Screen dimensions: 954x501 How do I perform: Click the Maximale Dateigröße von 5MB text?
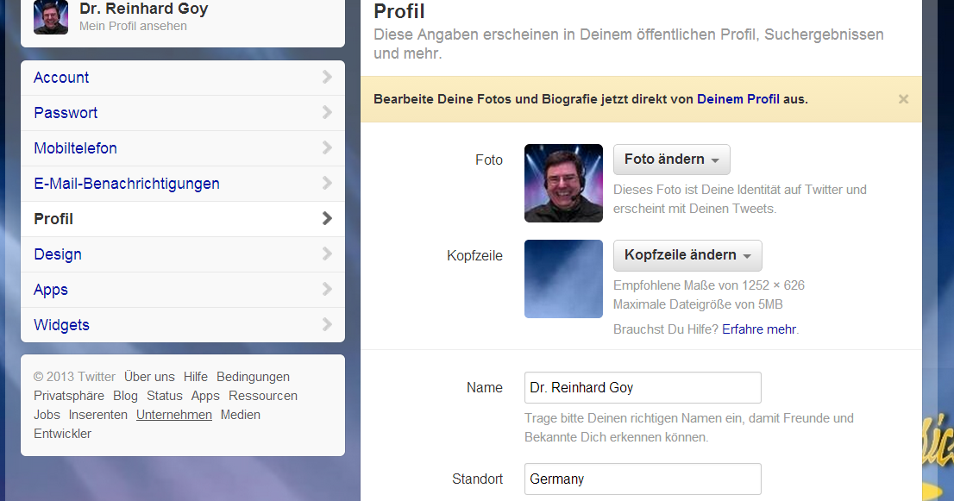point(698,304)
